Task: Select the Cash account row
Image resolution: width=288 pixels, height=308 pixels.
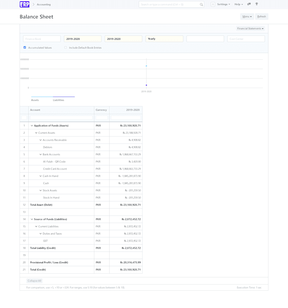Action: point(81,183)
